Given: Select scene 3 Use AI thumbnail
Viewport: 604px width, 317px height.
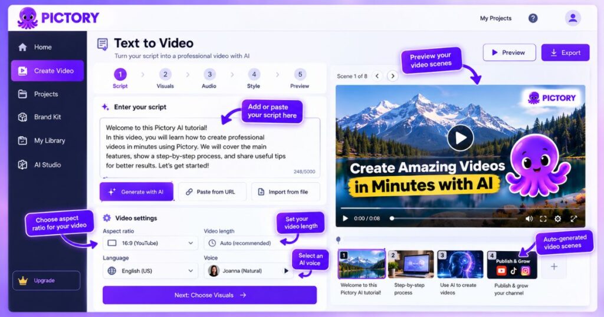Looking at the screenshot, I should pos(460,265).
